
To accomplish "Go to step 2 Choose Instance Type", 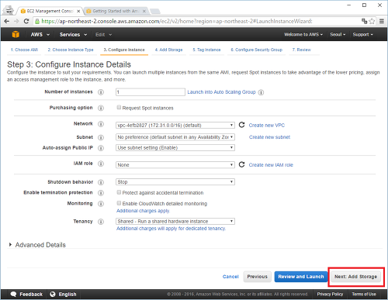I will pyautogui.click(x=71, y=50).
